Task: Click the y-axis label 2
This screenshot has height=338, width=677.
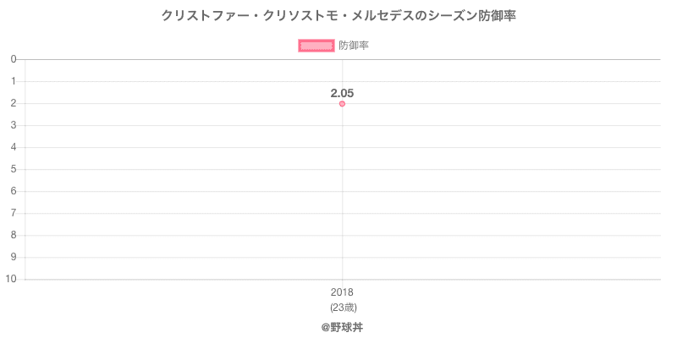Action: [x=14, y=103]
